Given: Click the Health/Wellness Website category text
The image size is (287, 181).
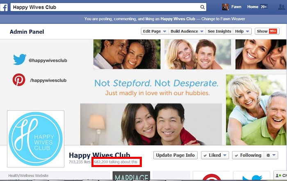Looking at the screenshot, I should (28, 176).
